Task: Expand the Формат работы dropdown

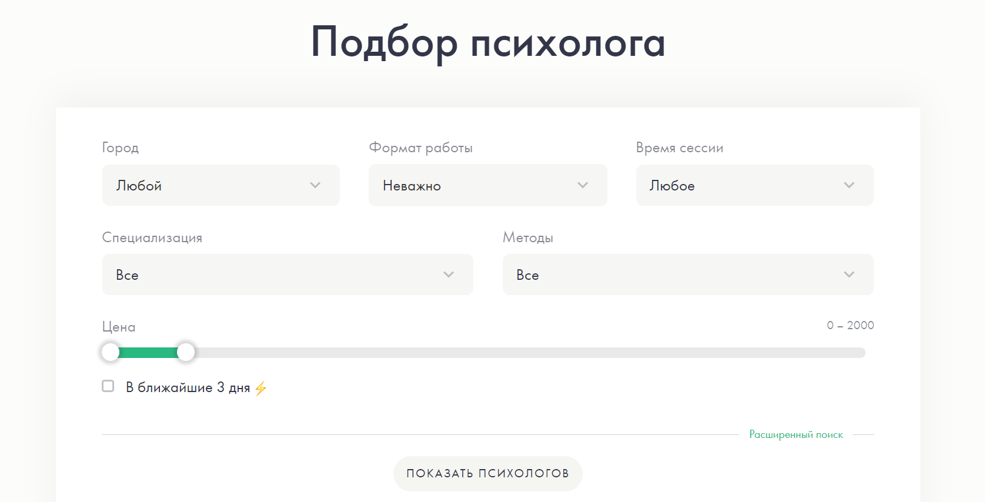Action: [x=488, y=185]
